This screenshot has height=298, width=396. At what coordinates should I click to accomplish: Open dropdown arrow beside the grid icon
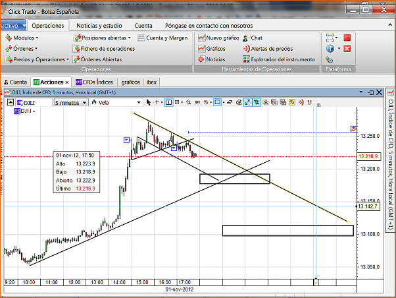point(182,102)
